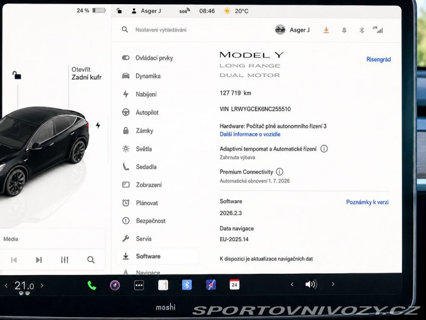Viewport: 426px width, 320px height.
Task: Open notifications bell icon
Action: (344, 30)
